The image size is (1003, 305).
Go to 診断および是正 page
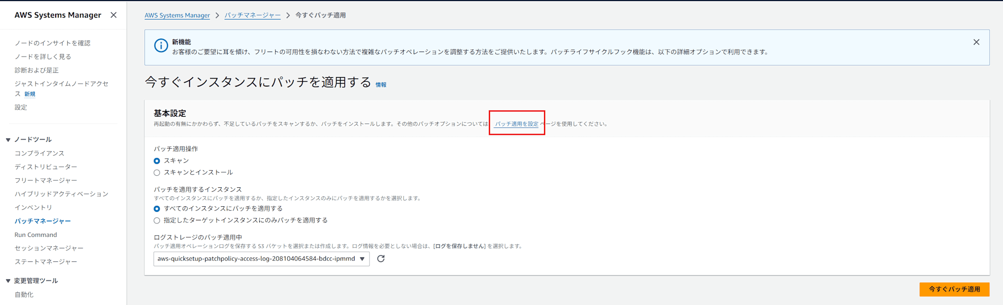[37, 70]
